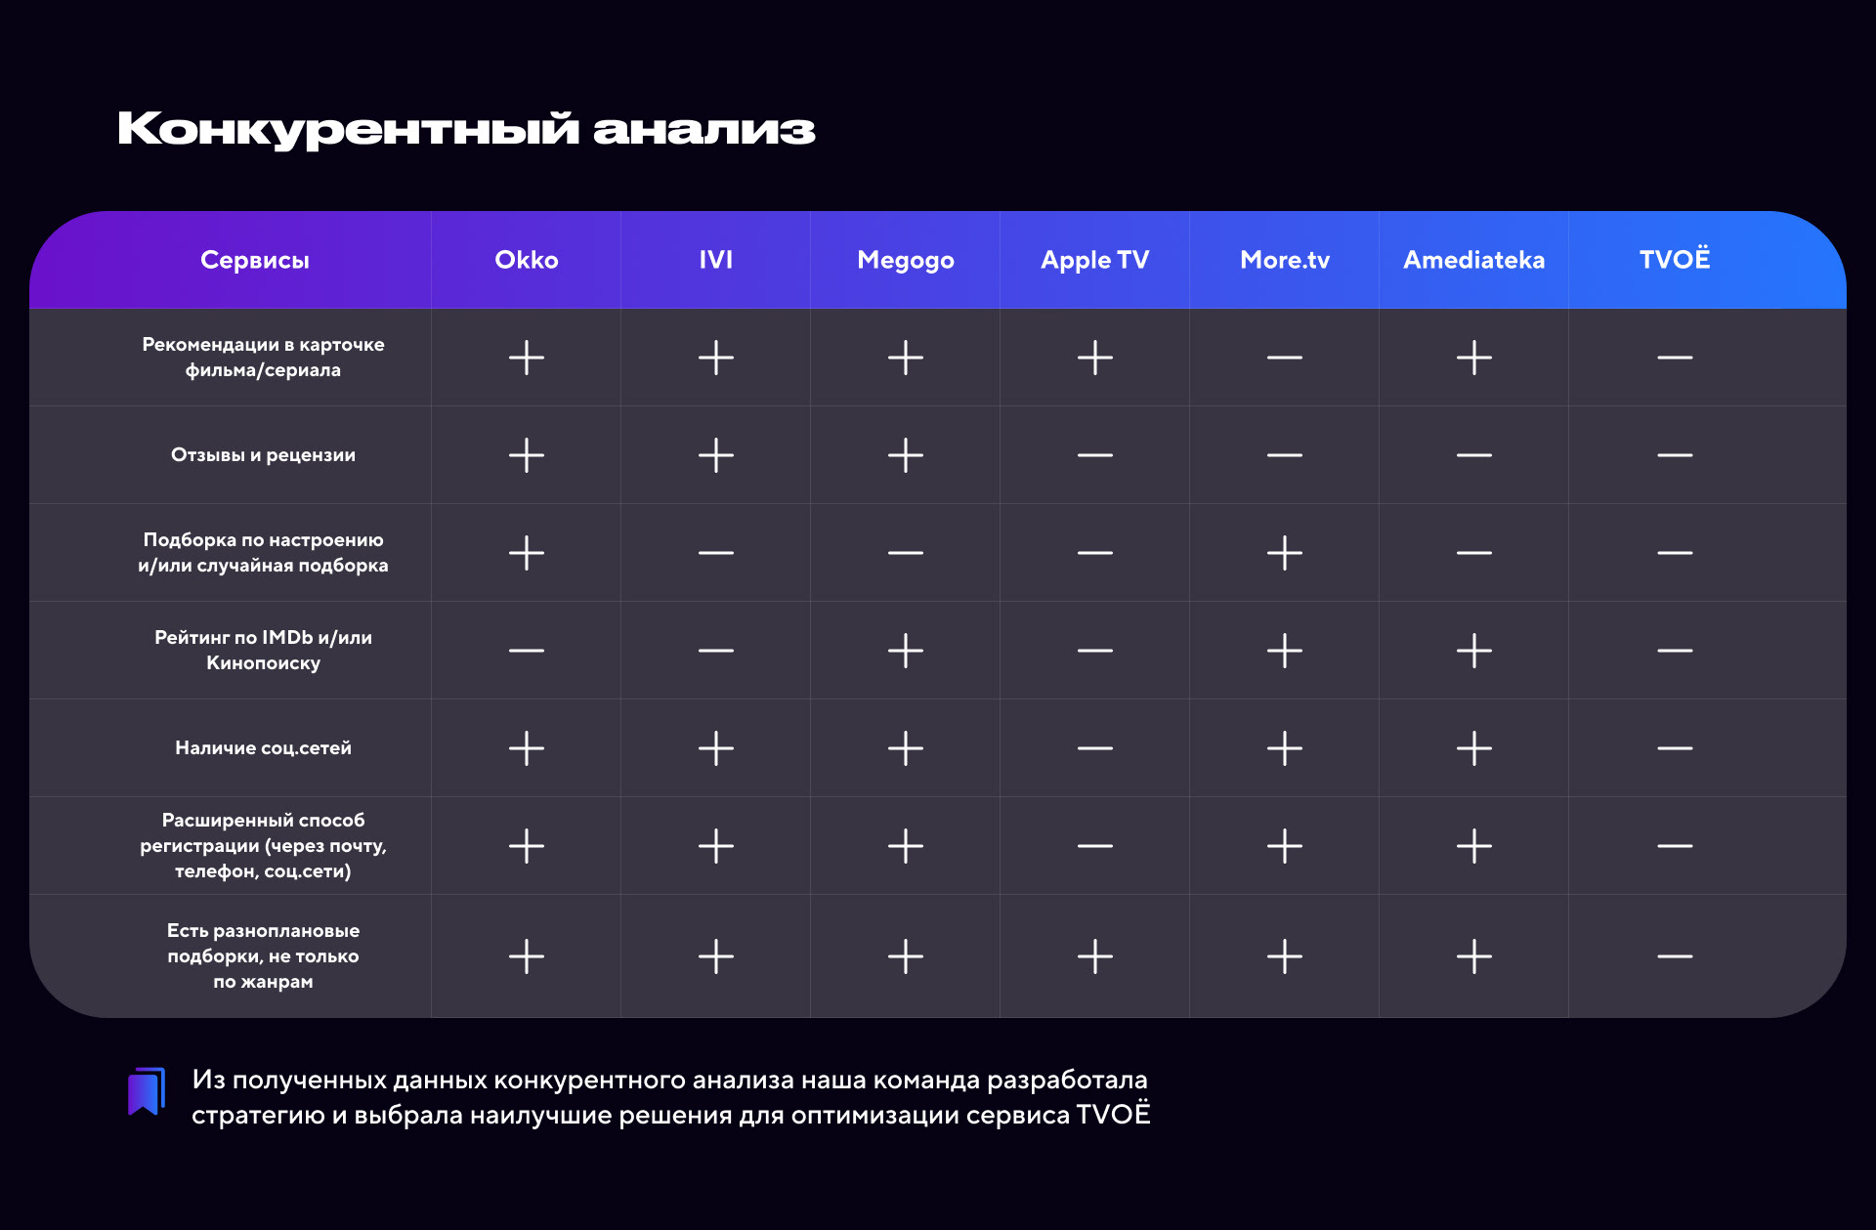The image size is (1876, 1230).
Task: Select the Apple TV column header
Action: click(x=1095, y=260)
